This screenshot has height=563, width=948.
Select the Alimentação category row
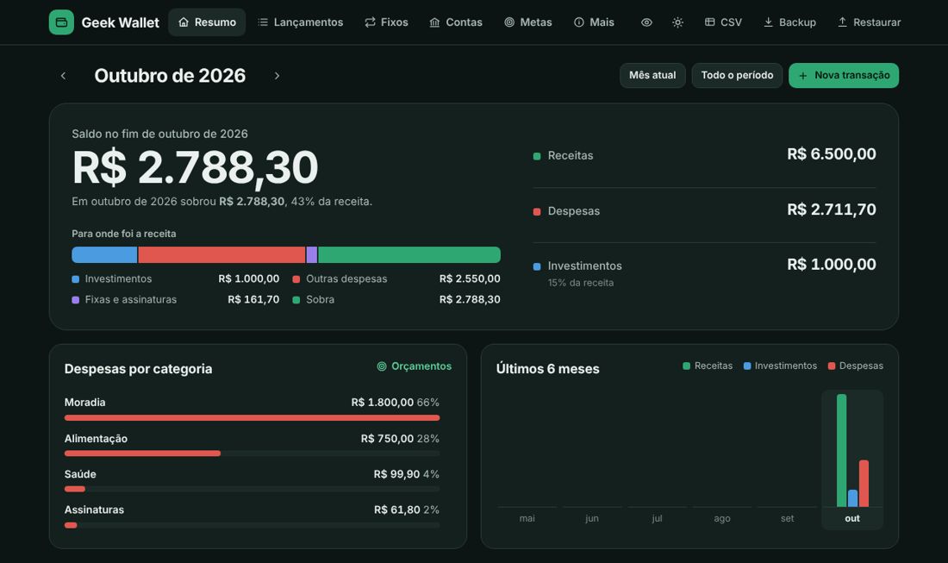253,445
